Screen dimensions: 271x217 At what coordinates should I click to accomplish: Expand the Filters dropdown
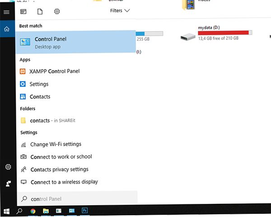coord(120,10)
